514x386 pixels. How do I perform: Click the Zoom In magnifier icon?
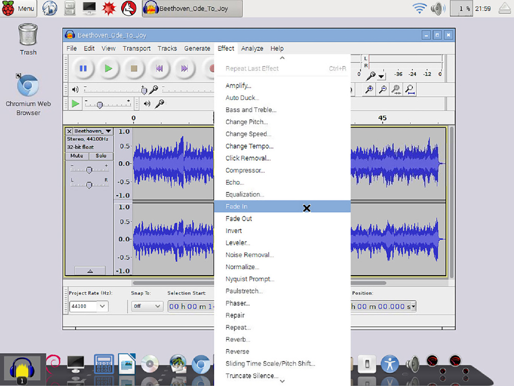coord(369,89)
